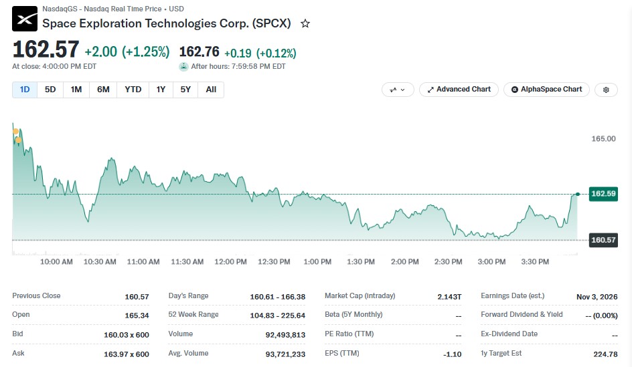Select the 1Y time range tab

(x=161, y=90)
